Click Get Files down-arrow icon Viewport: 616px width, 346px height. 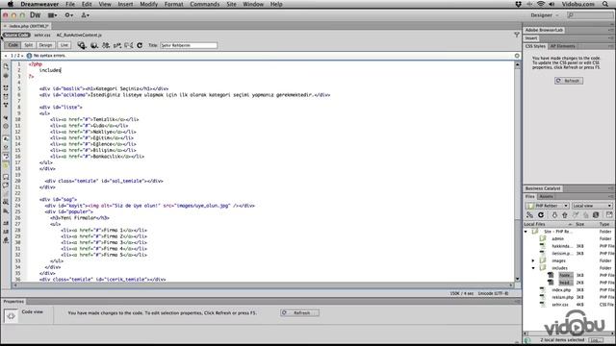[x=554, y=215]
